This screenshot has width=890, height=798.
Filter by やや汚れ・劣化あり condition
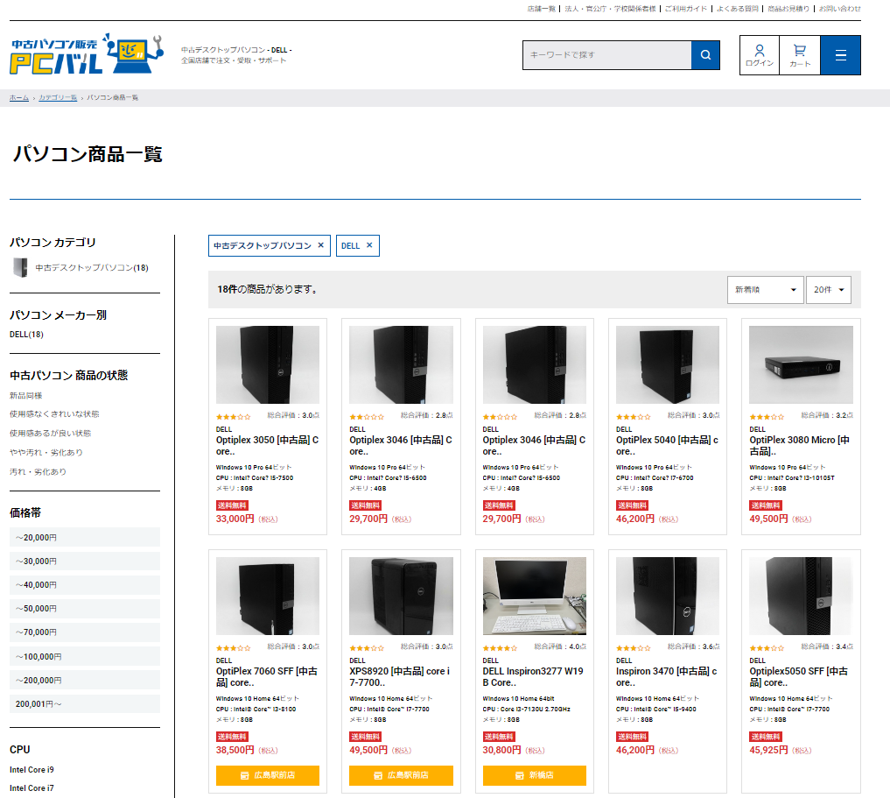coord(46,453)
